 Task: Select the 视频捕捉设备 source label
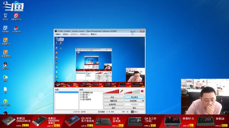coord(88,93)
